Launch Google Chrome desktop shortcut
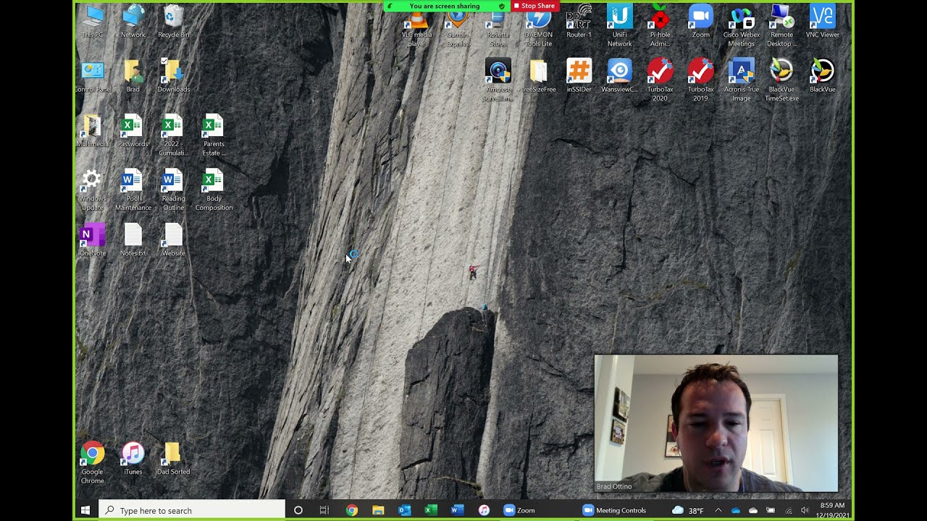 (x=92, y=463)
